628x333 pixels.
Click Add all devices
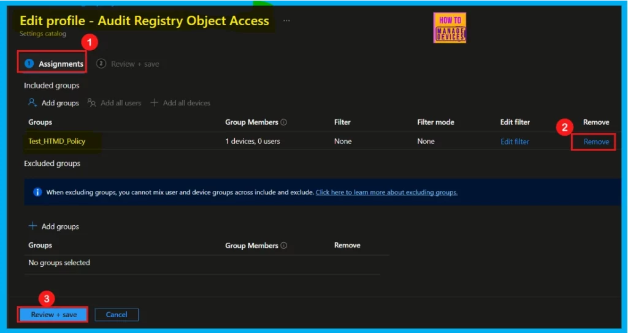click(x=186, y=103)
